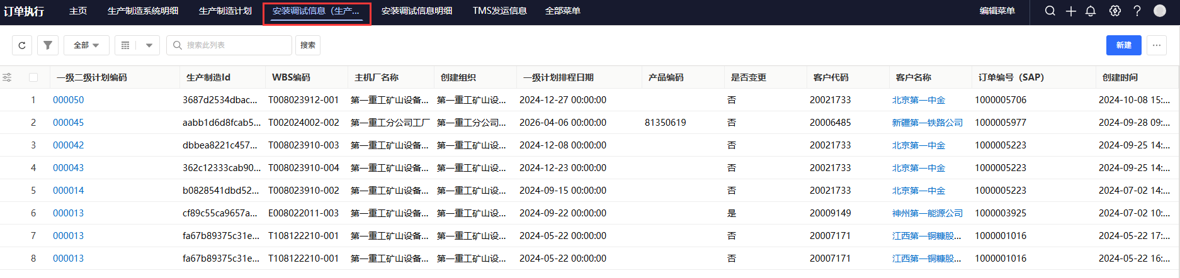Screen dimensions: 1180x278
Task: Open the more actions ellipsis button
Action: 1156,45
